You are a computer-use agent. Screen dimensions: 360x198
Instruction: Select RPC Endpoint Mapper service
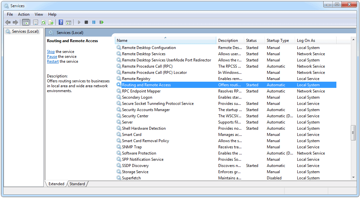coord(226,91)
